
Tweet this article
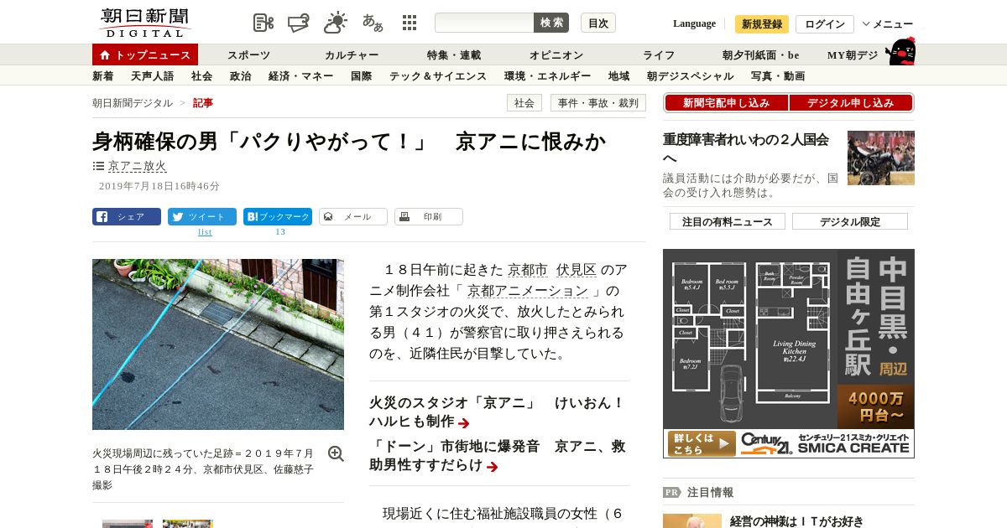[x=202, y=217]
